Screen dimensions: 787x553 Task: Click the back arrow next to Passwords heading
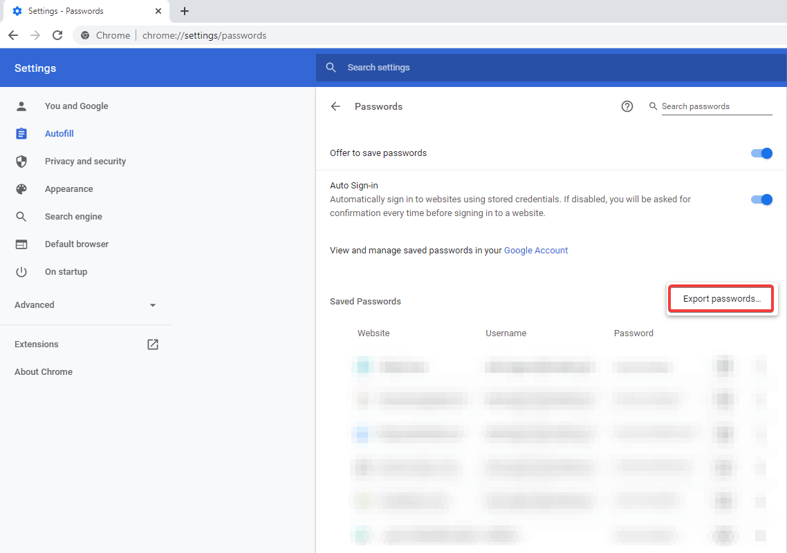(x=335, y=106)
